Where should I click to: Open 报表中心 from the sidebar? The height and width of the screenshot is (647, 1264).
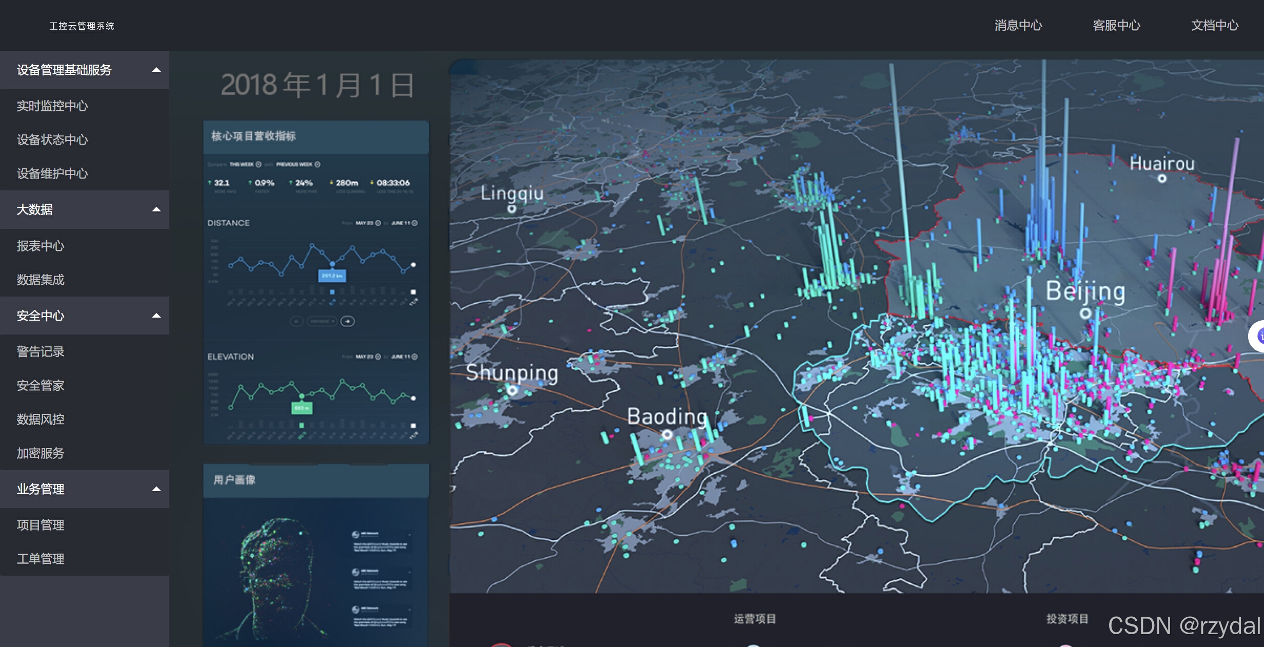40,246
